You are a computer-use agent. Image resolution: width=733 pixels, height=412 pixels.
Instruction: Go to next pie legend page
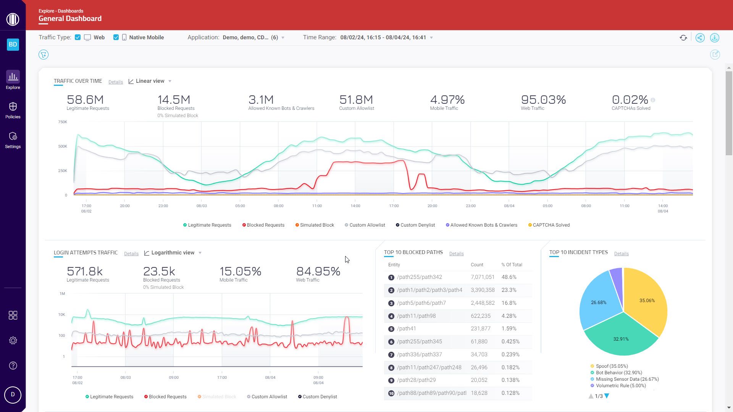click(x=607, y=396)
